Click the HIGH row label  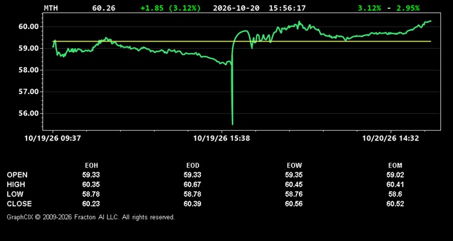[x=16, y=184]
